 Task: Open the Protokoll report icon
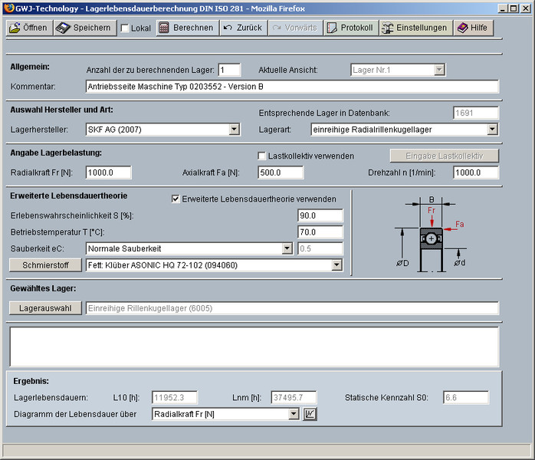click(332, 28)
